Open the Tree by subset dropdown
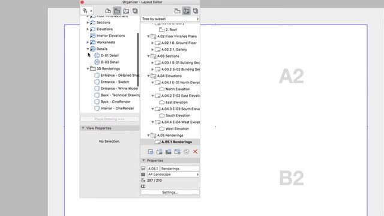Screen dimensions: 384x216 pyautogui.click(x=170, y=19)
